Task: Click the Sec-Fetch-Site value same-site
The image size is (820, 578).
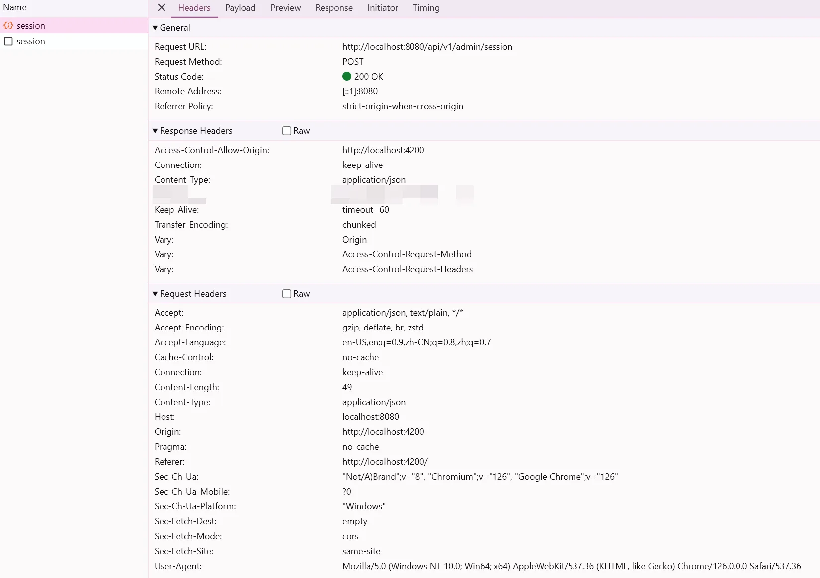Action: click(361, 551)
